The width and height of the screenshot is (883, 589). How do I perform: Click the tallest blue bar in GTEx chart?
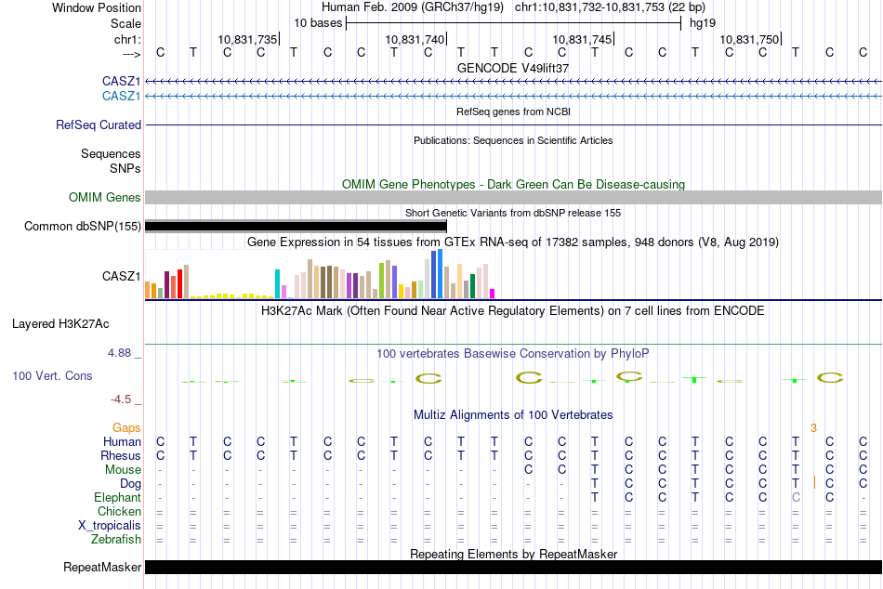coord(438,274)
